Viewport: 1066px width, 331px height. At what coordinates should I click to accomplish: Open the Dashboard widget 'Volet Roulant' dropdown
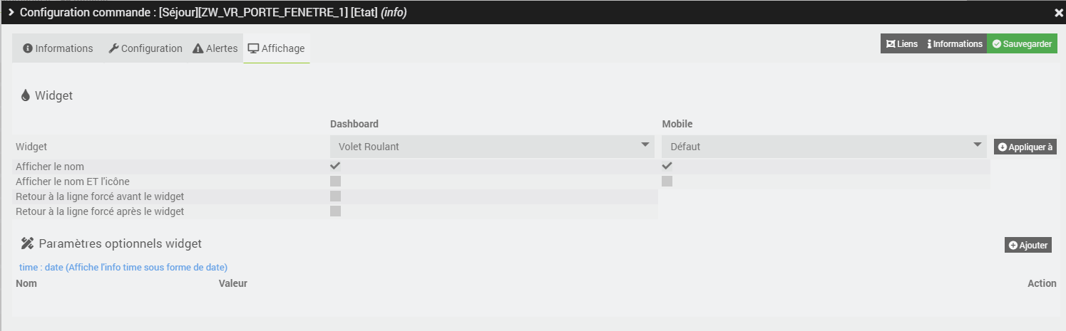pyautogui.click(x=491, y=147)
